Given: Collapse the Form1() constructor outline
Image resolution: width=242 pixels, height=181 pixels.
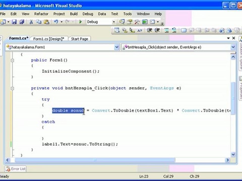Looking at the screenshot, I should click(12, 60).
